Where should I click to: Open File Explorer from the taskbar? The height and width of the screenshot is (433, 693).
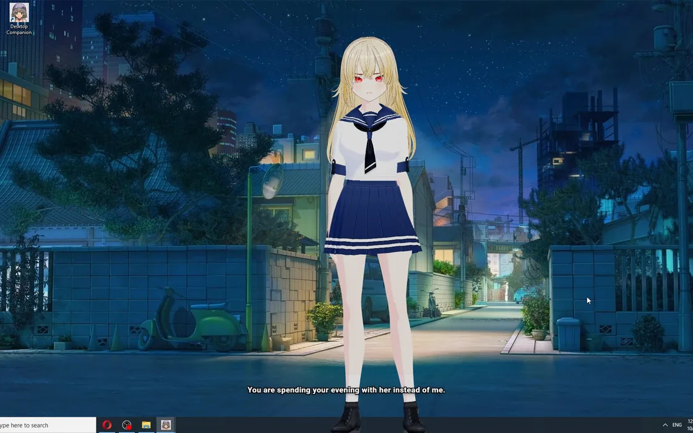tap(146, 425)
